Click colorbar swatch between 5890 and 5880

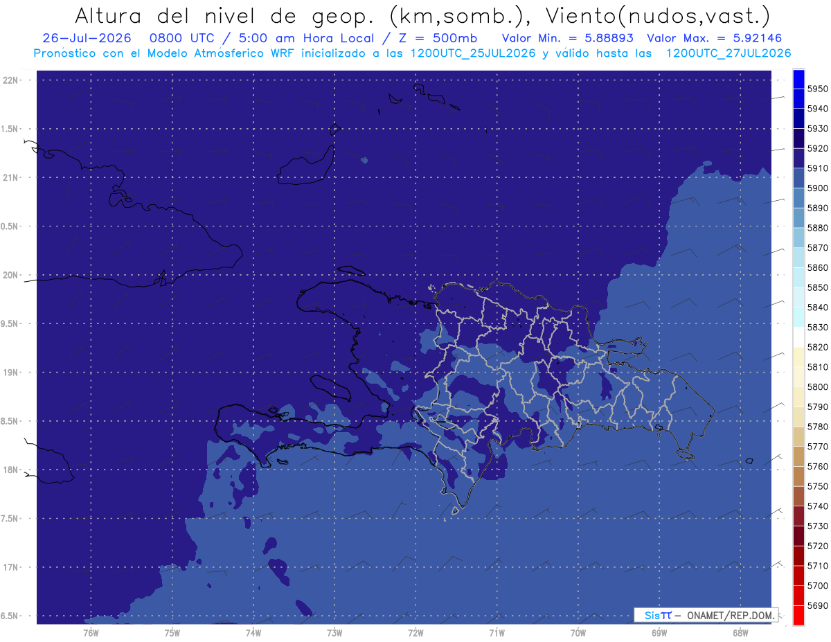(x=798, y=218)
